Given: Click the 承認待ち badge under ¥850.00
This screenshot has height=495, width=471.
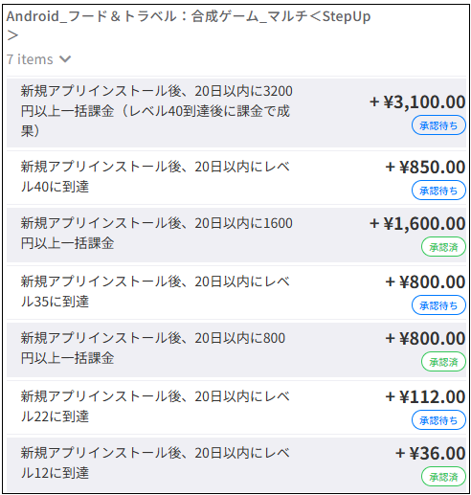Looking at the screenshot, I should pyautogui.click(x=438, y=191).
